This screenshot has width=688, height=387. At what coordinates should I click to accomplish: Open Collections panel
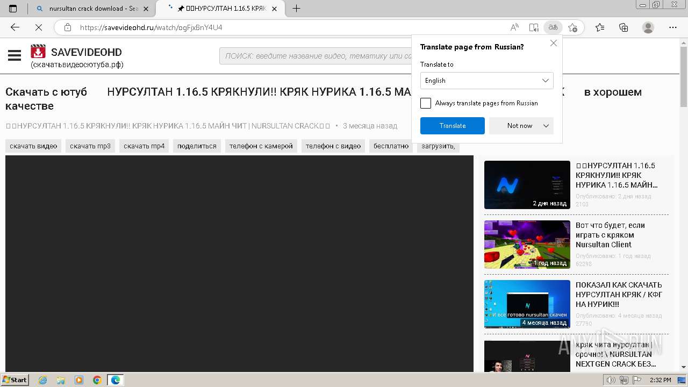pos(623,27)
